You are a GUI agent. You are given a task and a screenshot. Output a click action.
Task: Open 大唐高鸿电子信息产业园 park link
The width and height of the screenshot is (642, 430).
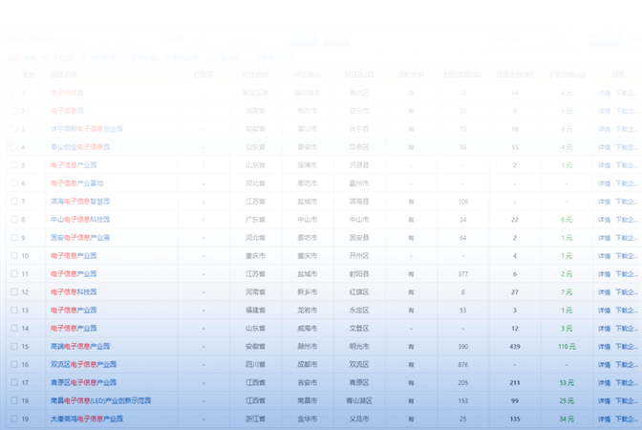[x=86, y=419]
